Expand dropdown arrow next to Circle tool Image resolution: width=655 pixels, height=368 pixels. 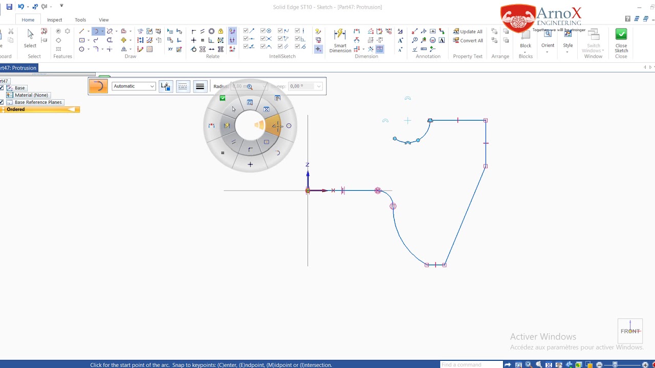[x=89, y=50]
